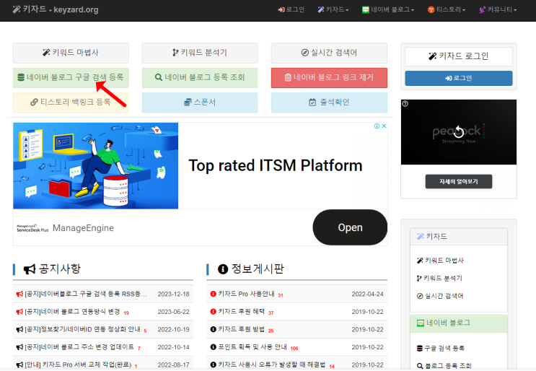Click the Top rated ITSM Platform headline
Image resolution: width=536 pixels, height=371 pixels.
tap(276, 165)
